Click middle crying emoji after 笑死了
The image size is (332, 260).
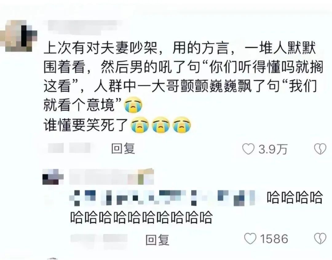tap(161, 125)
